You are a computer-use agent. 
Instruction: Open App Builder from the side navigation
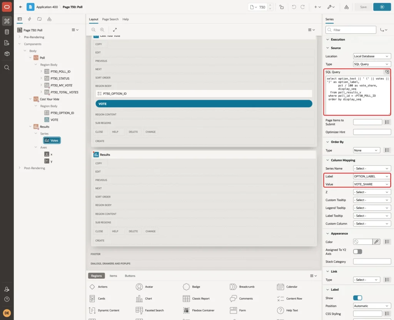pyautogui.click(x=7, y=21)
